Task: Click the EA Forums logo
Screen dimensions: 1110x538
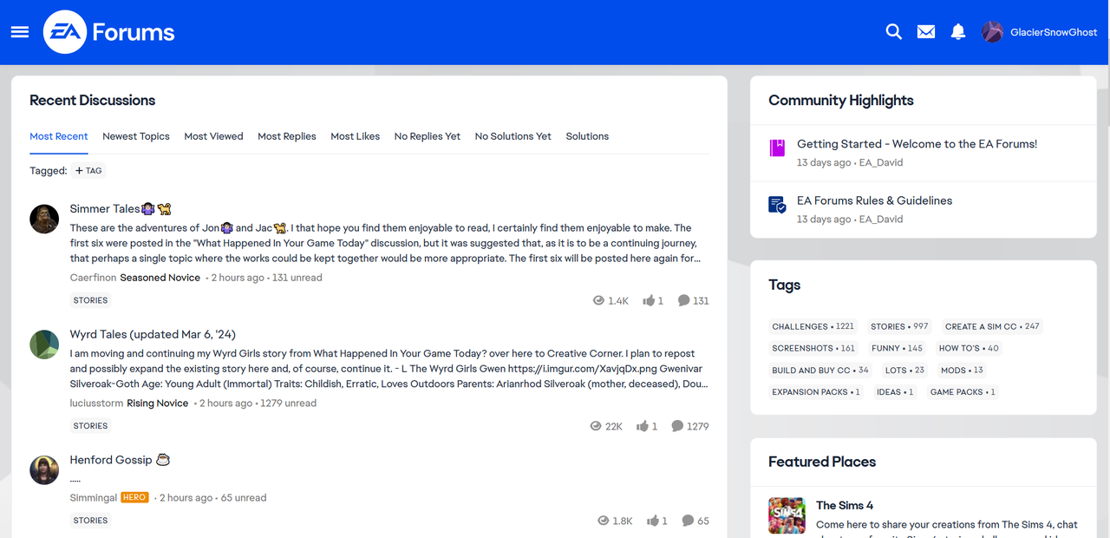Action: pyautogui.click(x=109, y=32)
